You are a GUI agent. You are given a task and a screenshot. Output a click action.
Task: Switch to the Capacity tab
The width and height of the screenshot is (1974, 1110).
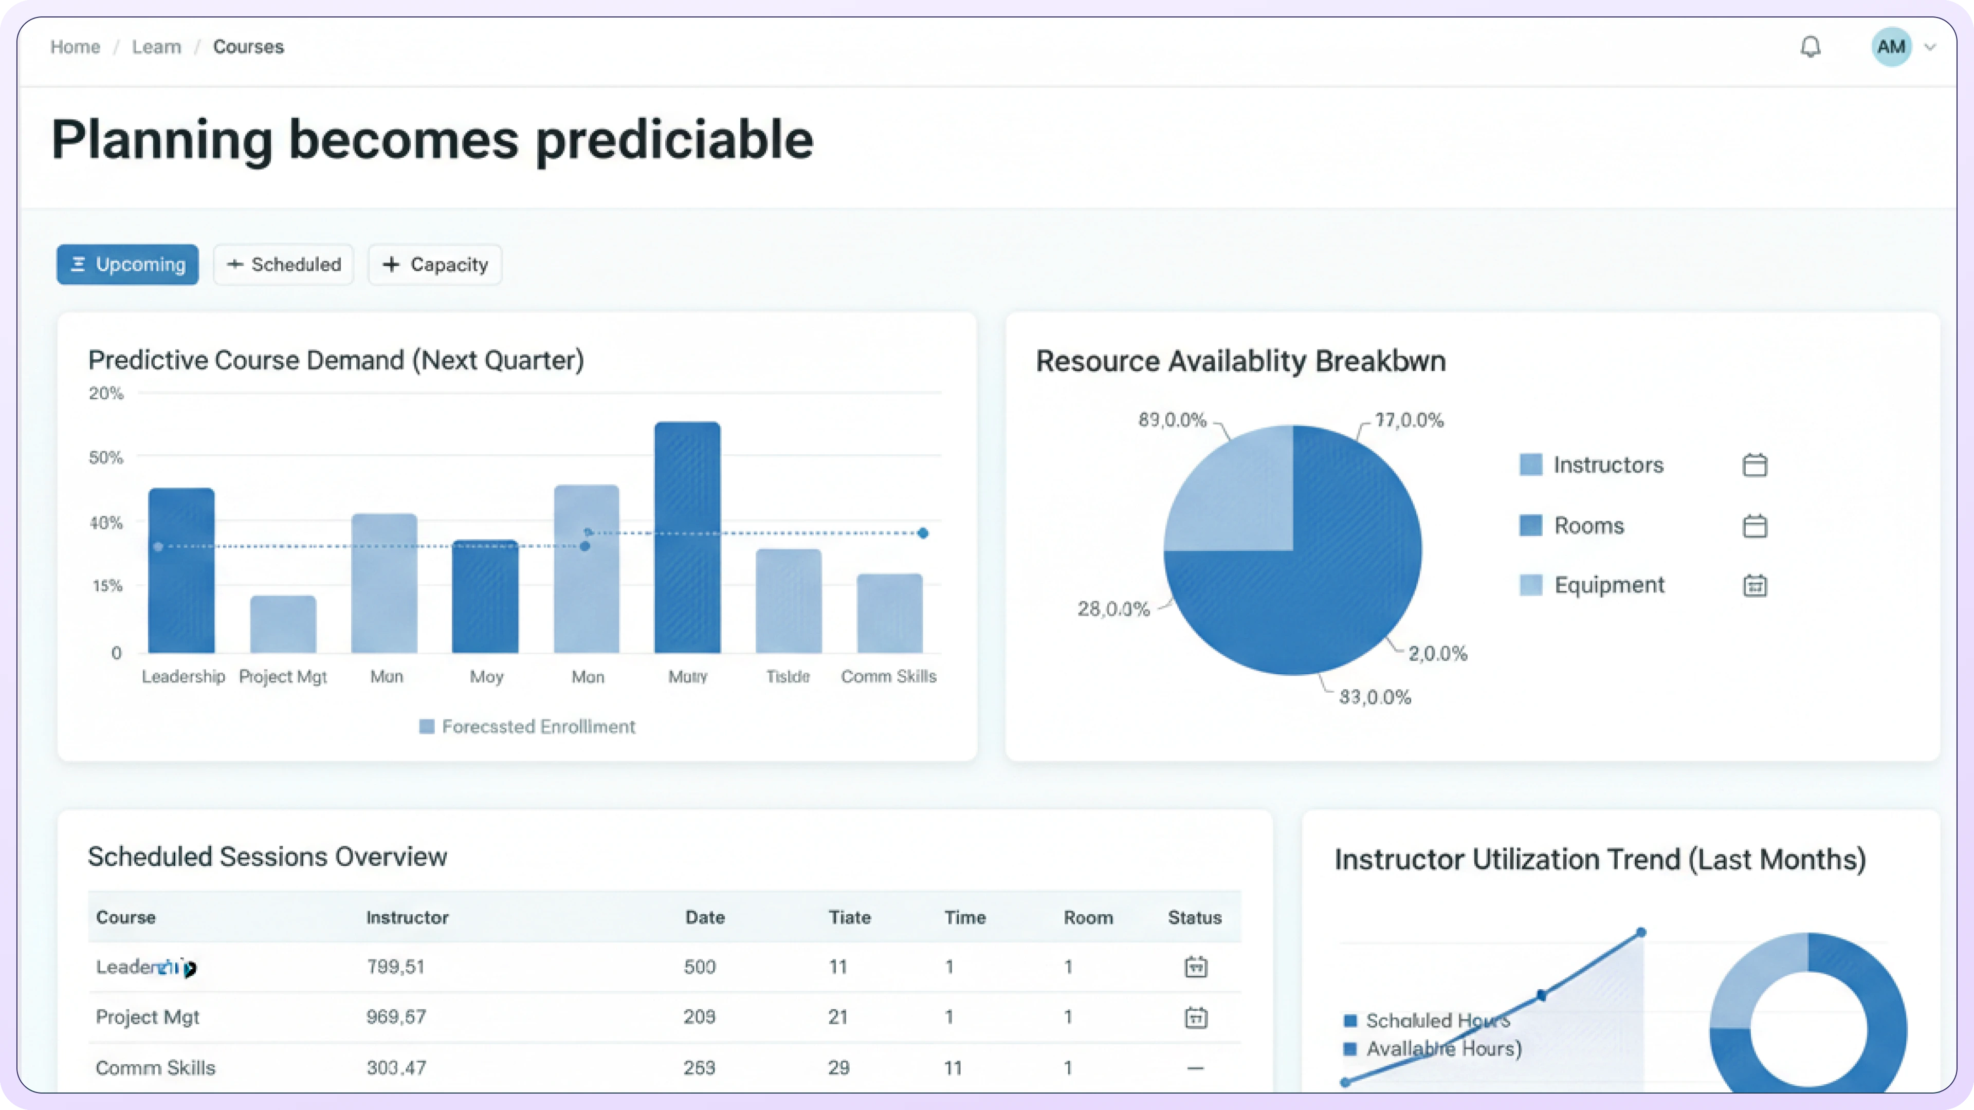click(x=434, y=264)
